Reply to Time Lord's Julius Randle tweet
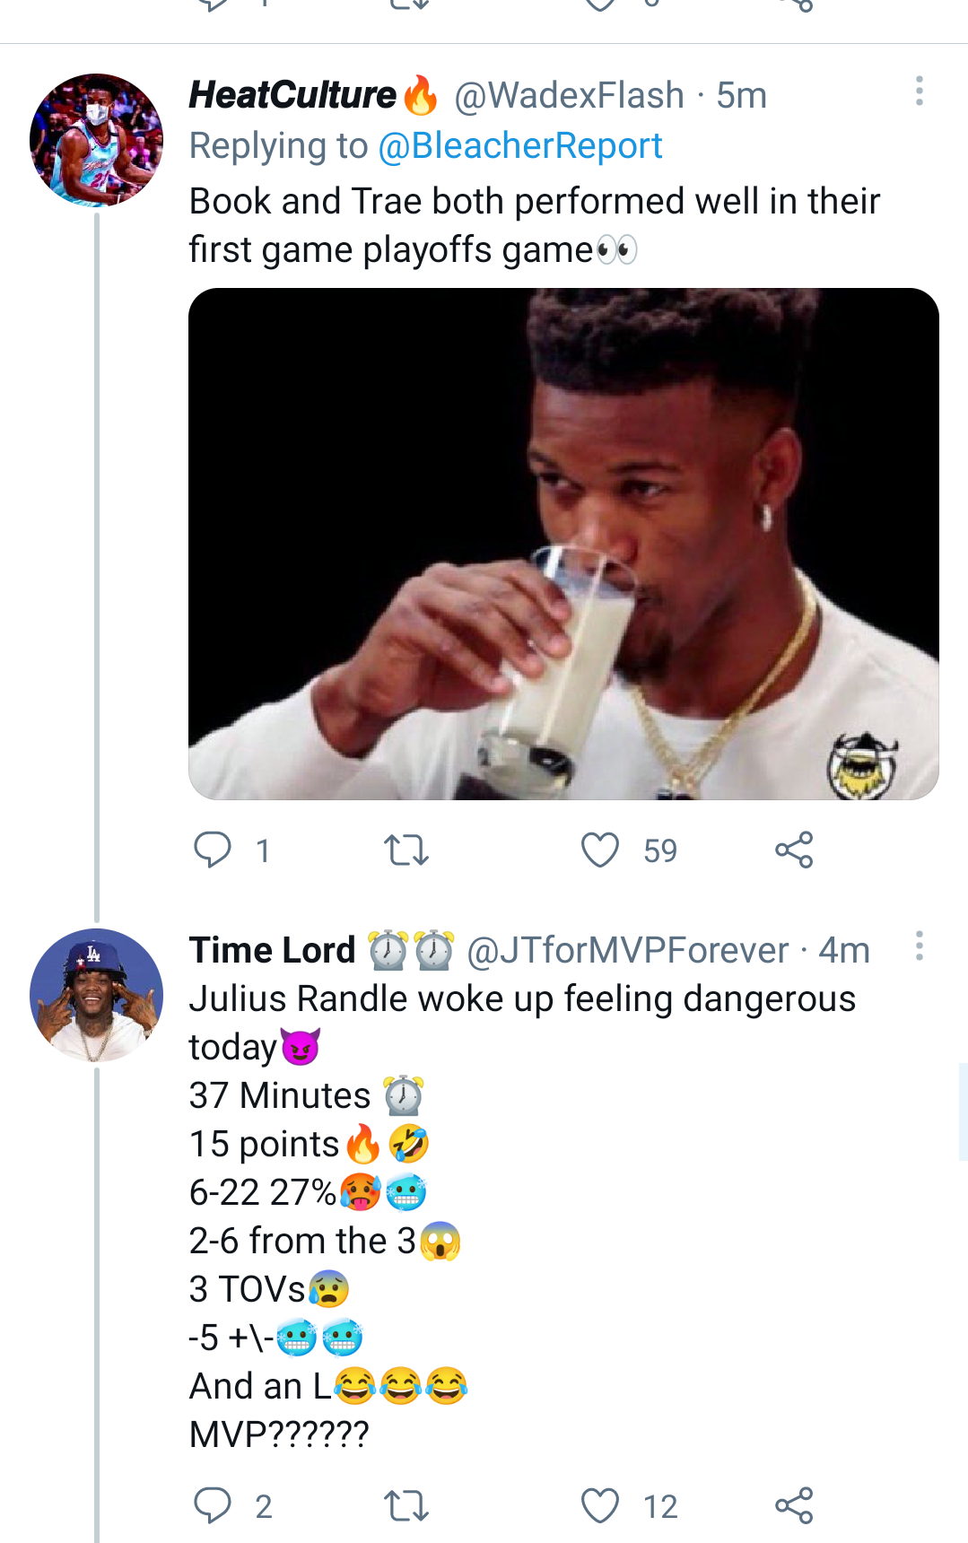The height and width of the screenshot is (1543, 968). [214, 1505]
